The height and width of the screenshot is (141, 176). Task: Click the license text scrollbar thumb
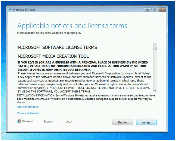point(155,49)
